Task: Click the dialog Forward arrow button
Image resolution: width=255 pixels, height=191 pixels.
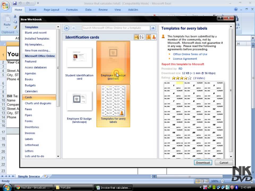Action: tap(74, 28)
